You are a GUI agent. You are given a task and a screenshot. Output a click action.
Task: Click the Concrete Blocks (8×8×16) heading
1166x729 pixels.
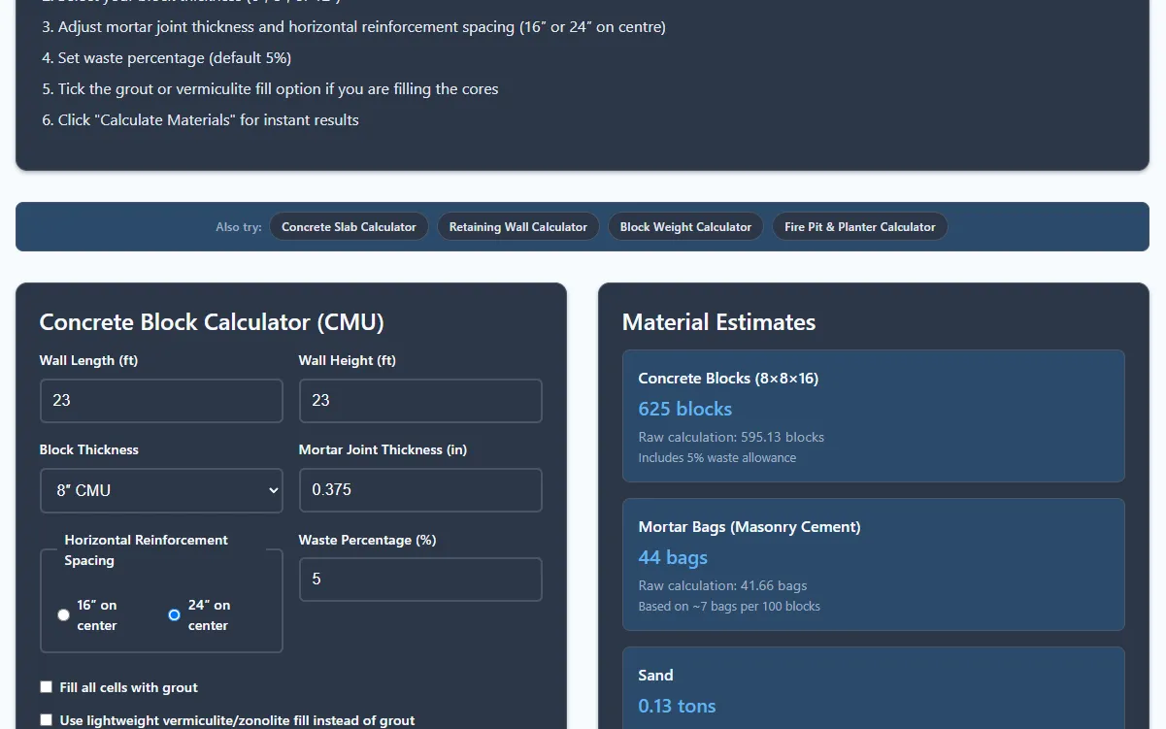pos(728,379)
